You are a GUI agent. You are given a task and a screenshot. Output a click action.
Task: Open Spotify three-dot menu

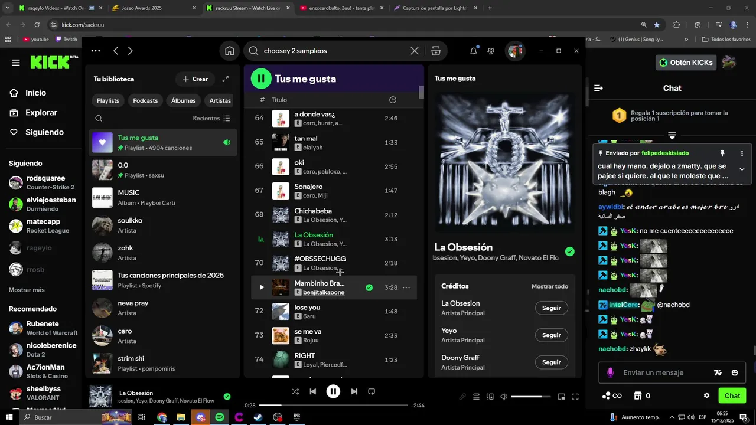[96, 51]
